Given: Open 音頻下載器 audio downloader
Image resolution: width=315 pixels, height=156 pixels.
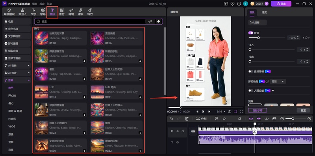Looking at the screenshot, I should (x=17, y=58).
